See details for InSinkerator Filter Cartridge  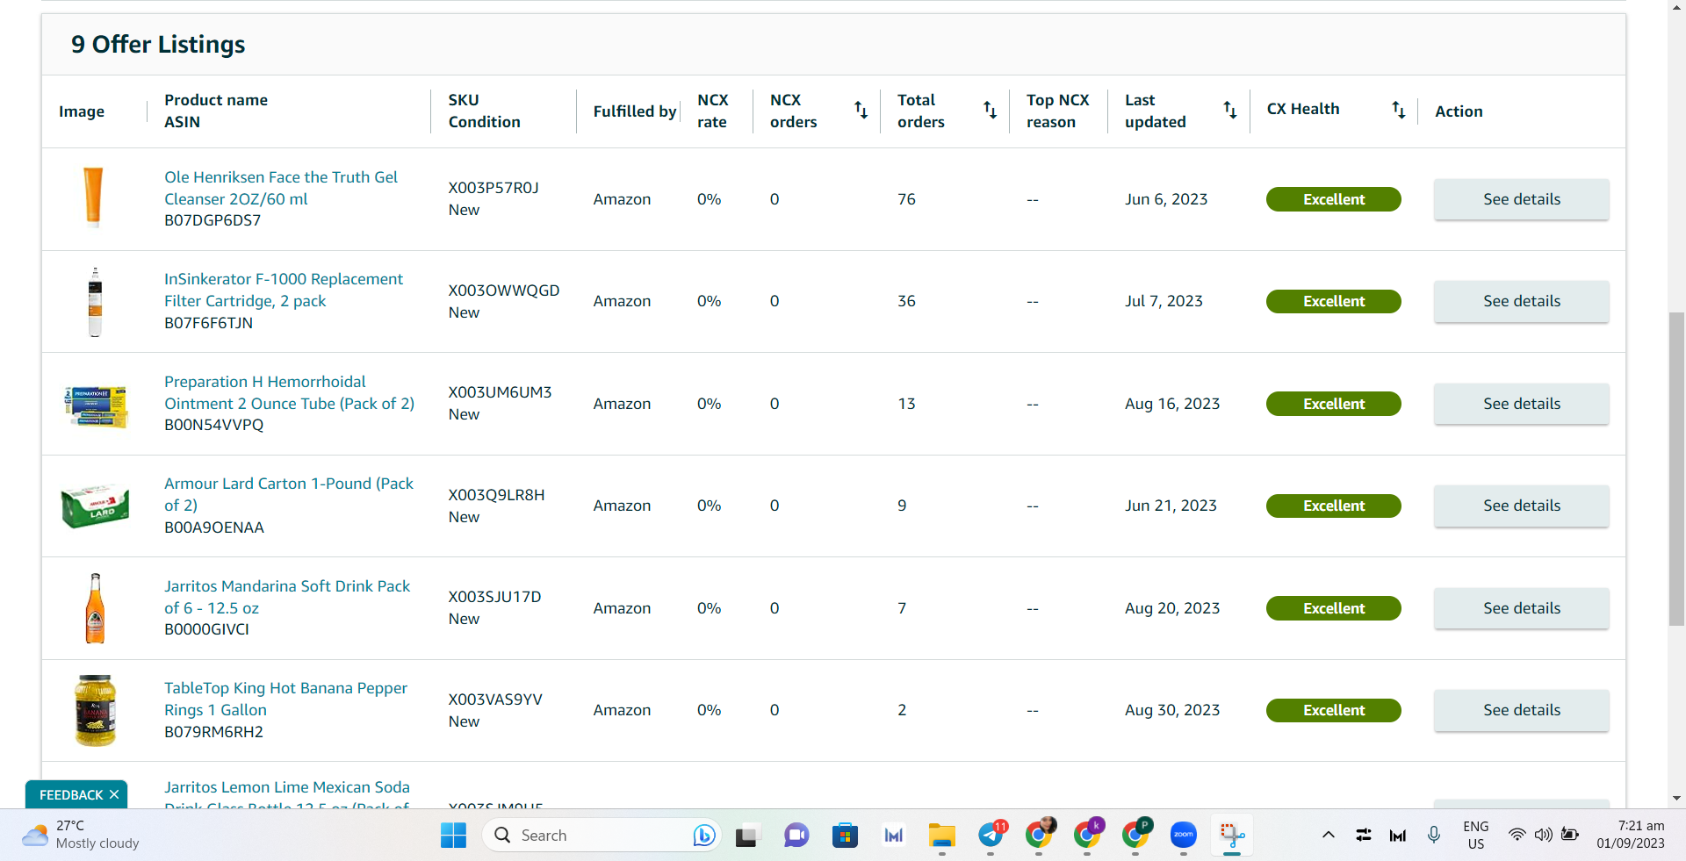(x=1522, y=301)
